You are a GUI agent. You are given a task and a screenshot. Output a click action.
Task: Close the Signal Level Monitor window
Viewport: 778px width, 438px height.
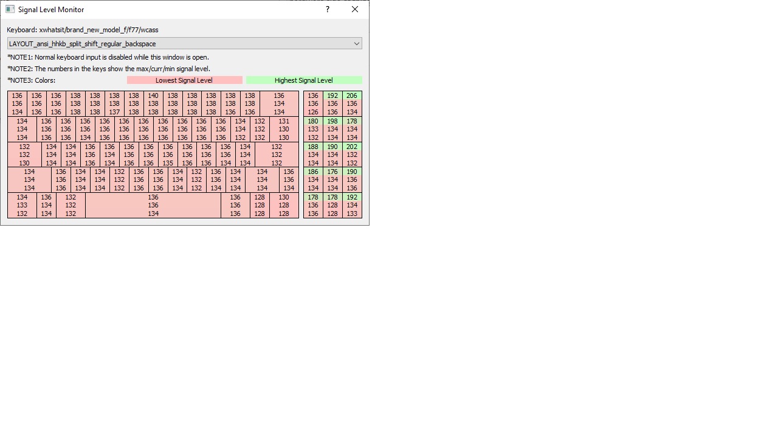[355, 9]
